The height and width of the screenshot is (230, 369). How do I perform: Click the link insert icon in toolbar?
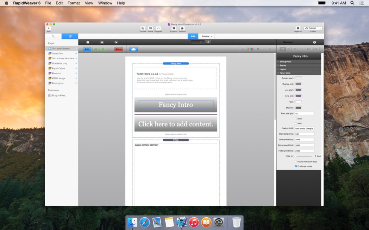click(316, 49)
